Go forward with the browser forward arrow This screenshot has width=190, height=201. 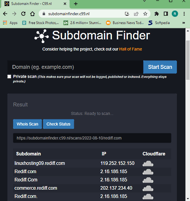(14, 14)
